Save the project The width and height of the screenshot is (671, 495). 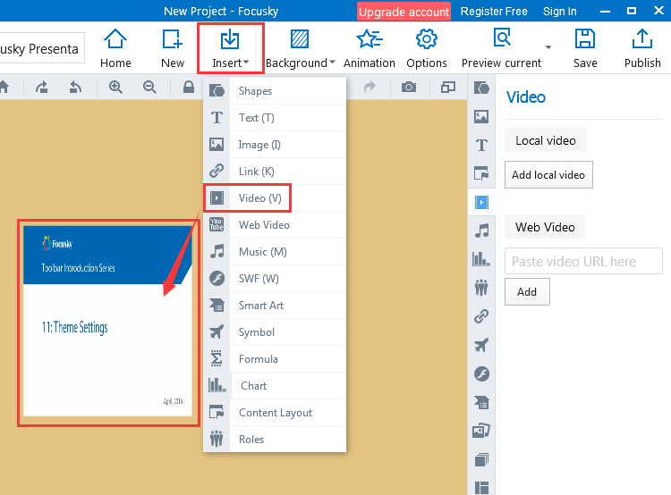pyautogui.click(x=585, y=48)
